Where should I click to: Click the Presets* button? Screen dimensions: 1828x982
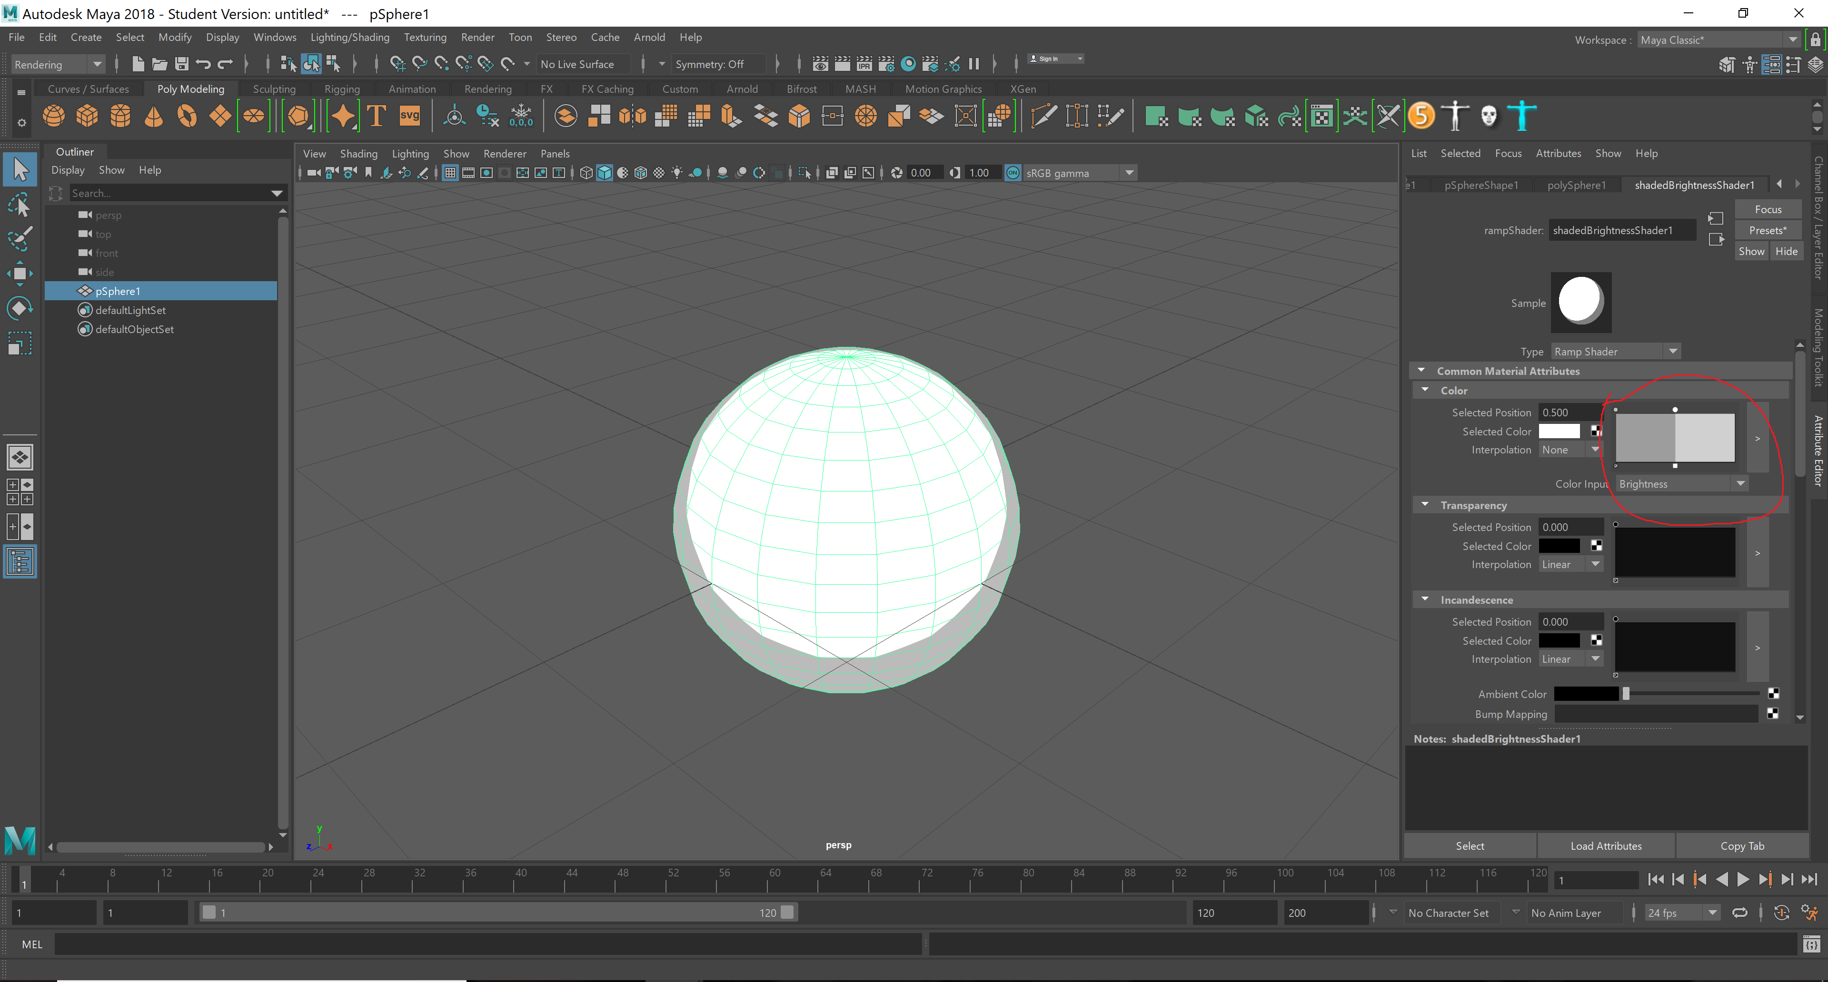coord(1768,230)
